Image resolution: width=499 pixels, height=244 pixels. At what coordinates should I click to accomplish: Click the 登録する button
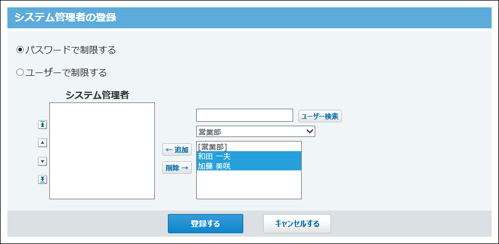click(205, 224)
